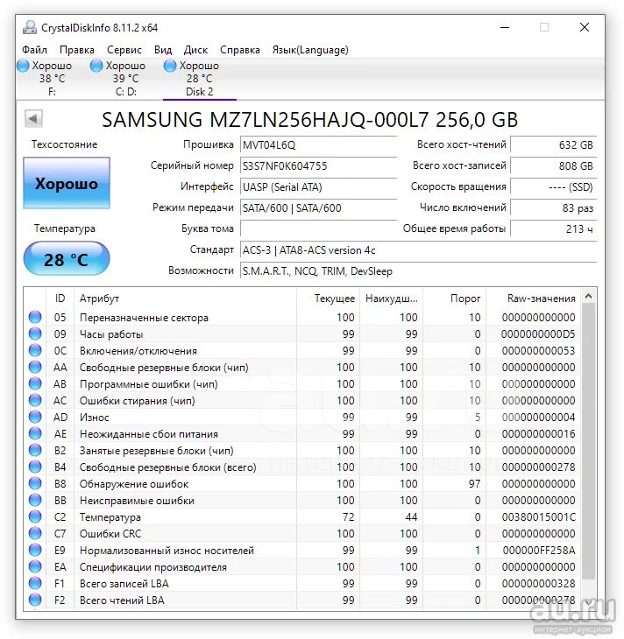Screen dimensions: 624x639
Task: Click status orb for attribute AE row
Action: 35,433
